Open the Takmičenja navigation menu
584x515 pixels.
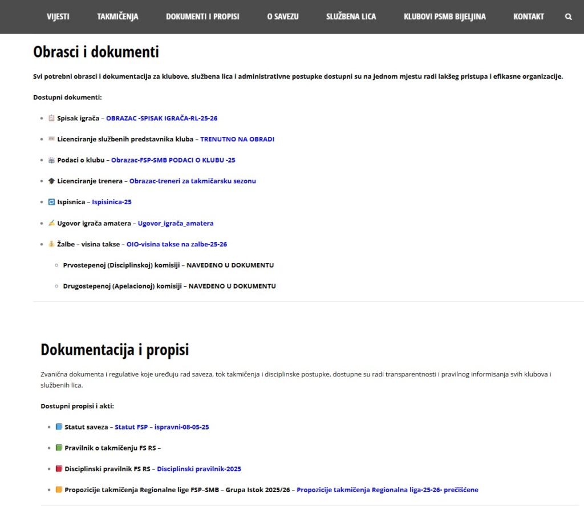point(117,17)
